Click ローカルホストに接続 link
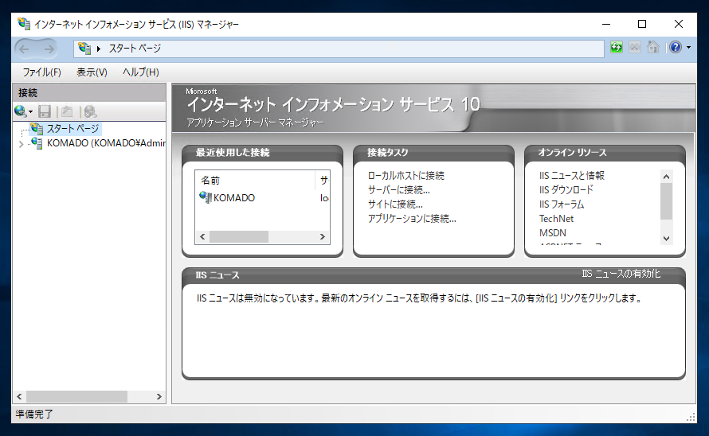 coord(406,175)
